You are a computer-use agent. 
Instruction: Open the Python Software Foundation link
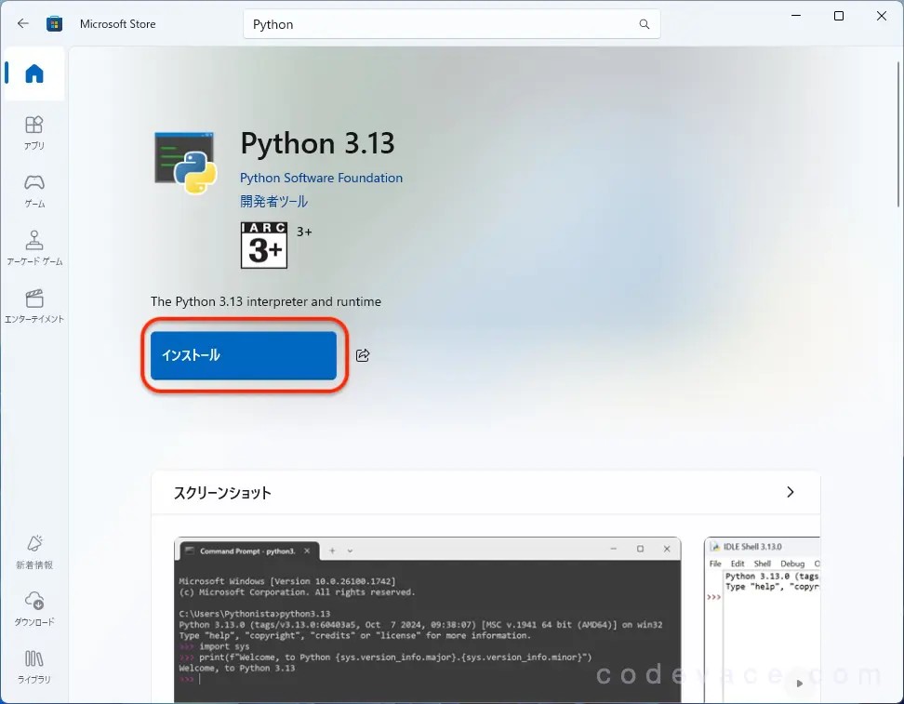[x=321, y=178]
